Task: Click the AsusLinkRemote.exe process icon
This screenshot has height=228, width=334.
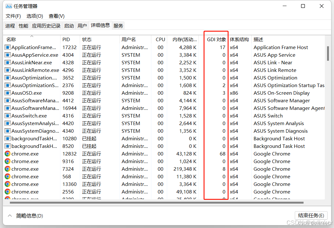Action: (8, 70)
